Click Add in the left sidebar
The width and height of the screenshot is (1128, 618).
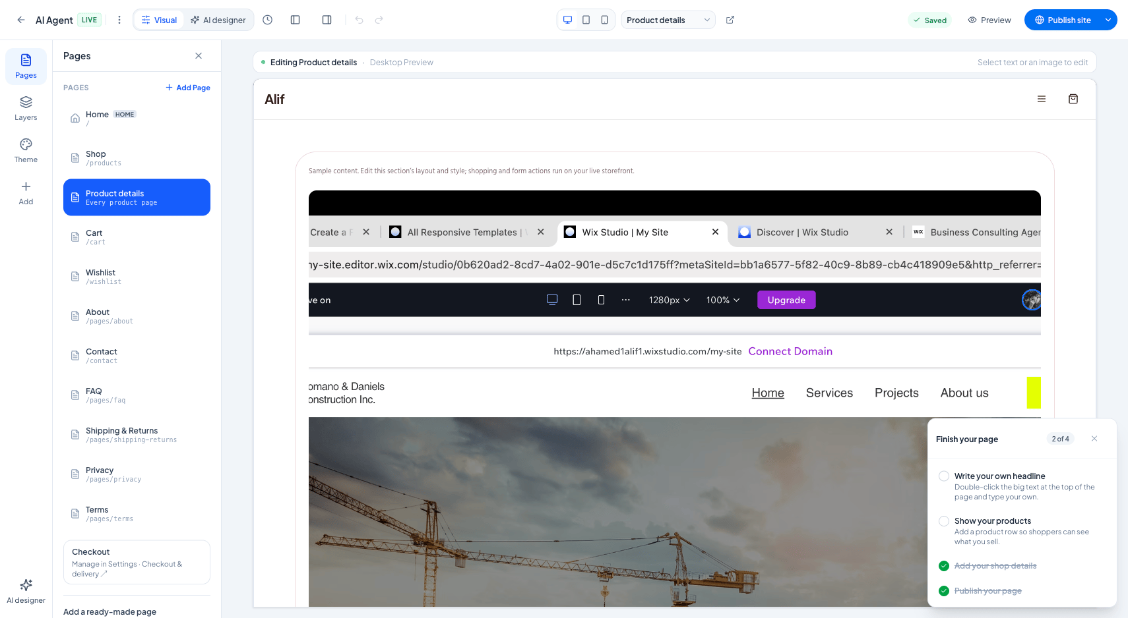[x=26, y=193]
